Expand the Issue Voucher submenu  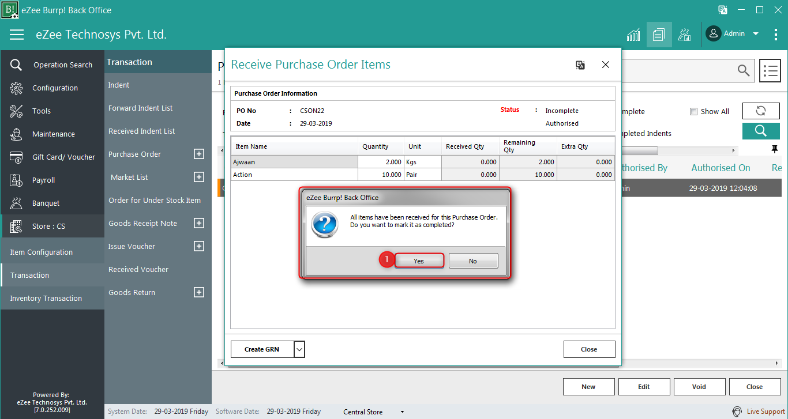pos(199,246)
